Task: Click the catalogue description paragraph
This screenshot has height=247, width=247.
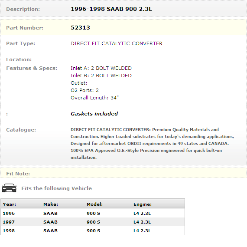Action: click(x=153, y=143)
